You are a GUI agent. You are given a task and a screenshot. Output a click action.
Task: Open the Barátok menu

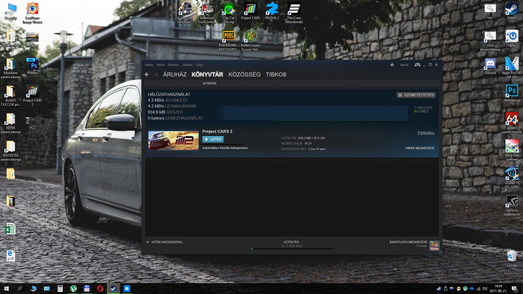point(173,65)
